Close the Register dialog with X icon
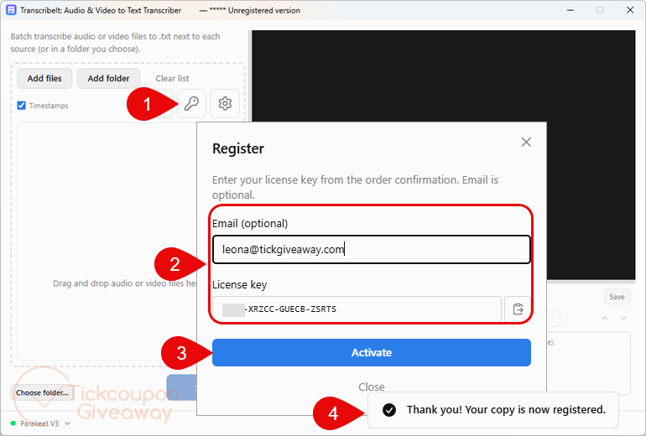The width and height of the screenshot is (646, 436). tap(526, 142)
